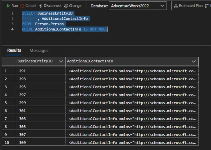Switch to the Messages tab

tap(39, 50)
